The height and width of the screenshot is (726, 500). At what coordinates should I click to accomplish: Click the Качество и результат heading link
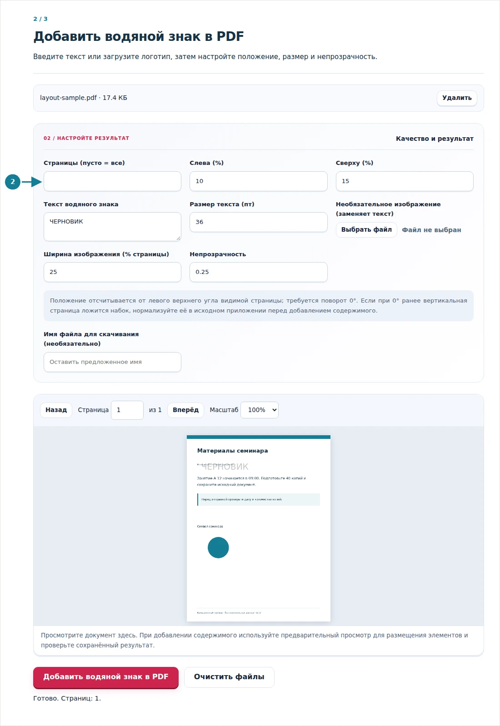point(435,139)
